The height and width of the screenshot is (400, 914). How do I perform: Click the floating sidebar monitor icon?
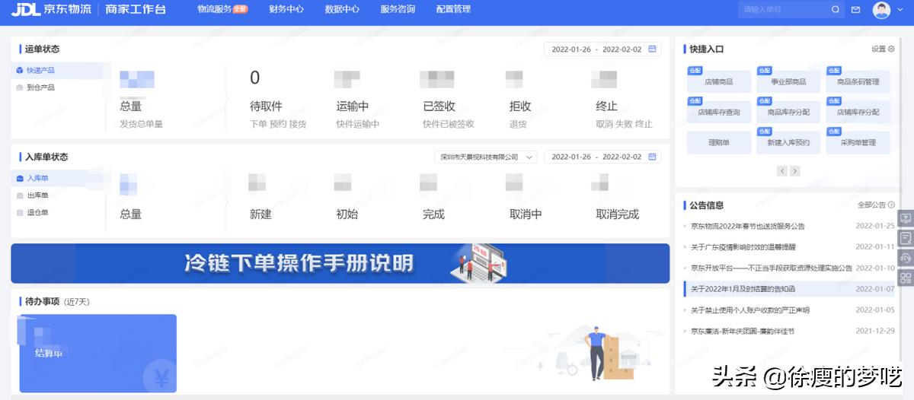[x=906, y=219]
